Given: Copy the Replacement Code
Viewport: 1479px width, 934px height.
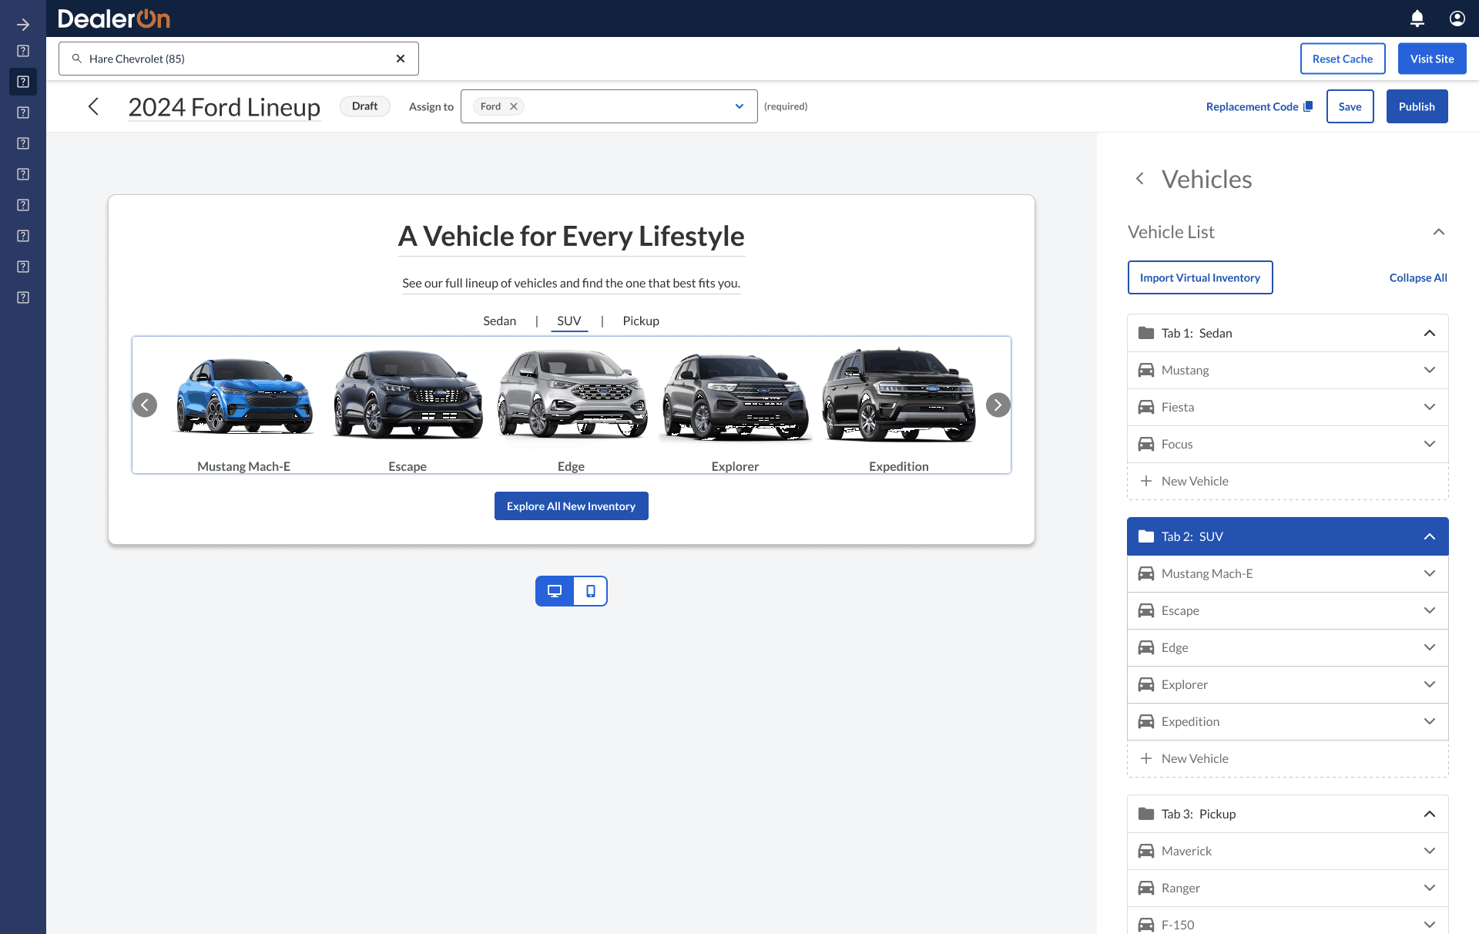Looking at the screenshot, I should click(1259, 106).
